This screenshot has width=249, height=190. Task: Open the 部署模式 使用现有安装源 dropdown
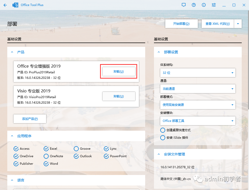[198, 105]
